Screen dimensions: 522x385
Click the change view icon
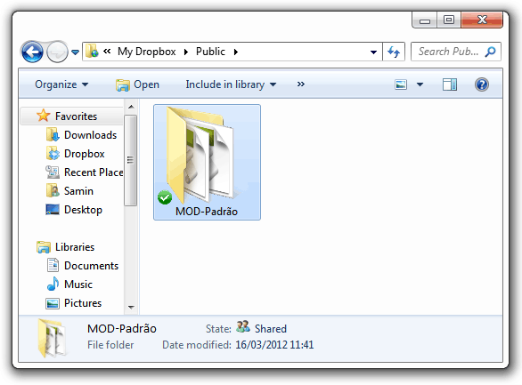[401, 84]
